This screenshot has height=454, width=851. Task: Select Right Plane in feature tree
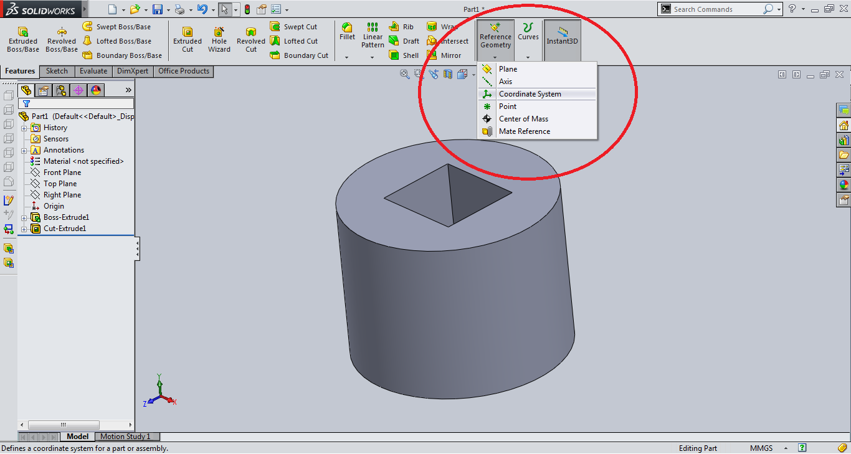[55, 195]
